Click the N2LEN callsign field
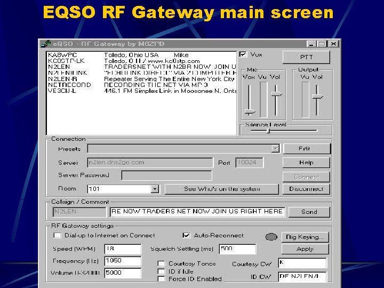384x288 pixels. pos(79,212)
